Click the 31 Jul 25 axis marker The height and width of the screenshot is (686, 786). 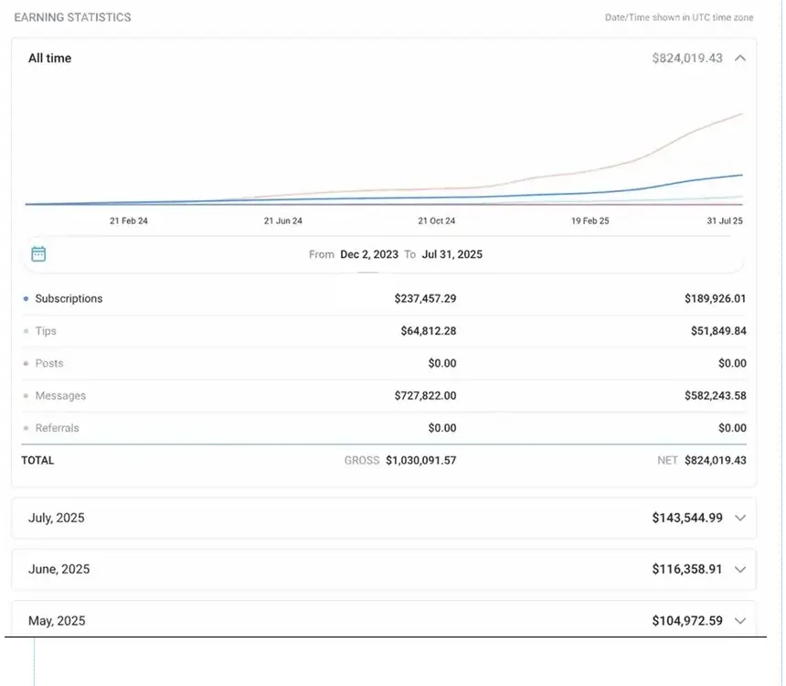[x=724, y=221]
